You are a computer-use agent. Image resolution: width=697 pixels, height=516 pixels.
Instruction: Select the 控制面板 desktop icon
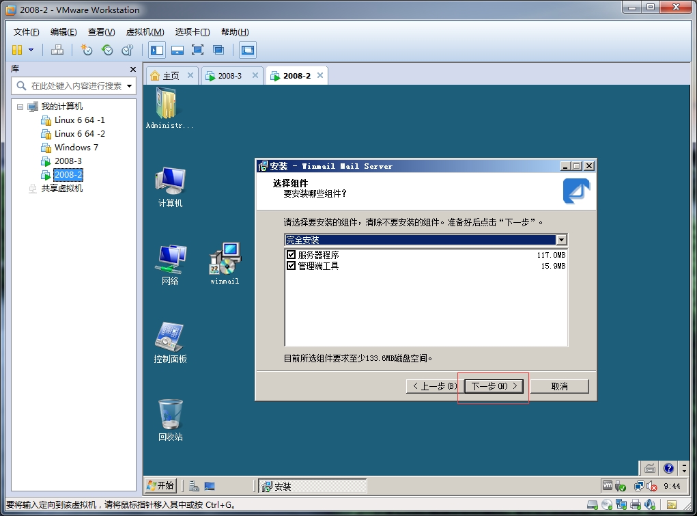coord(170,342)
